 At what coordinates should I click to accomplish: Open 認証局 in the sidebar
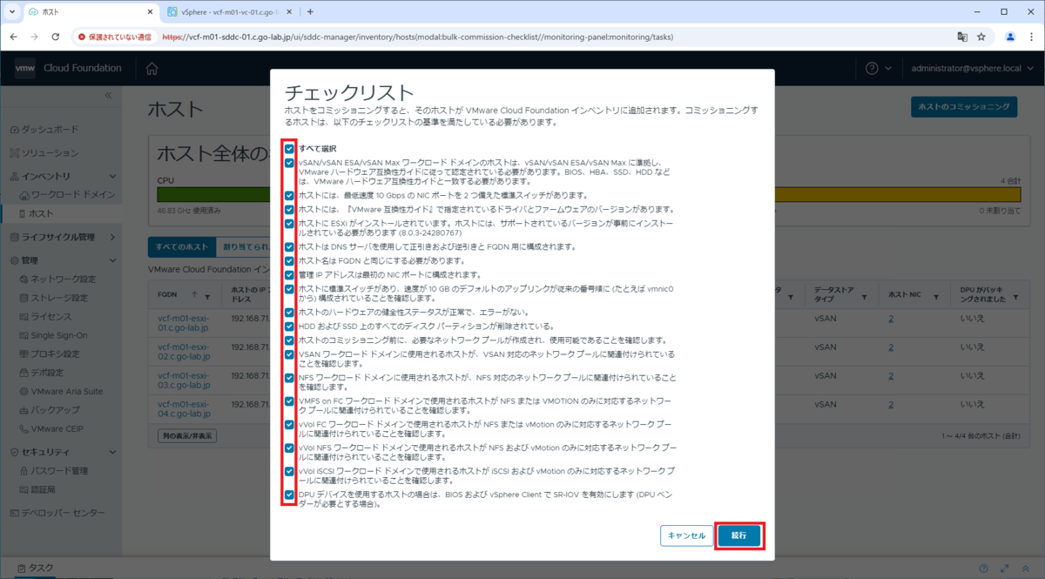pos(43,490)
